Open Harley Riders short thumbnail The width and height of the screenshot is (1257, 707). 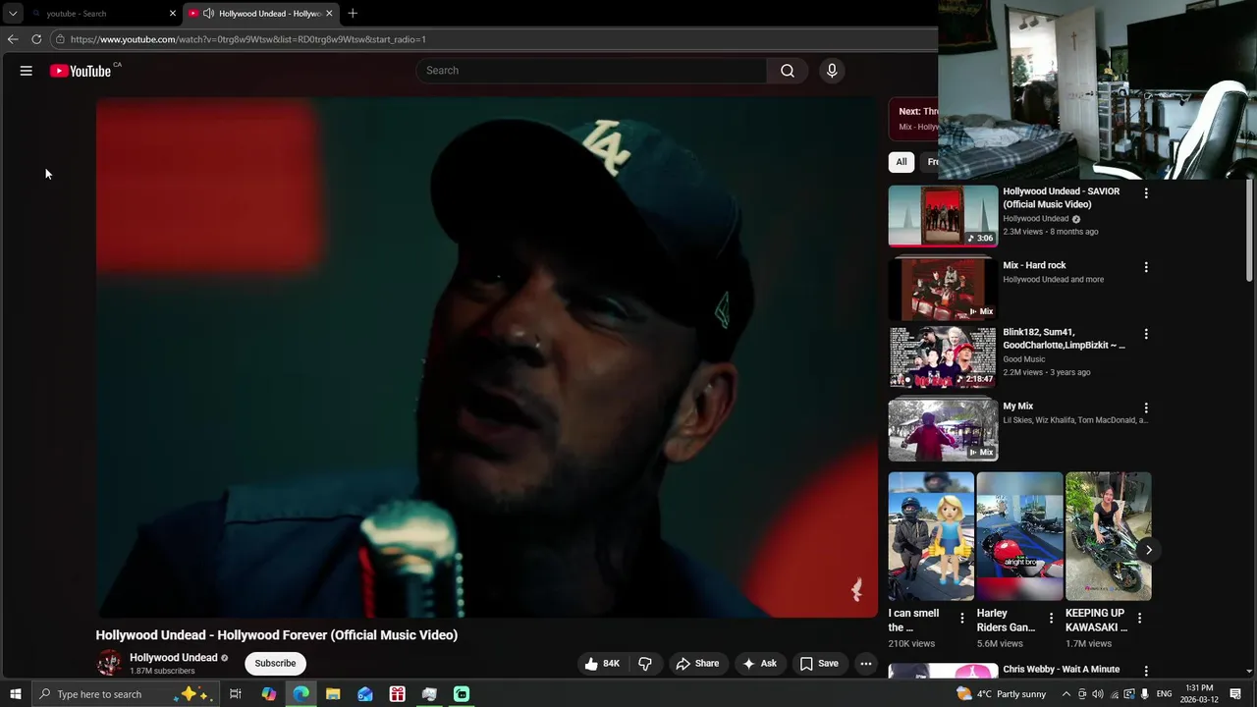pos(1019,536)
